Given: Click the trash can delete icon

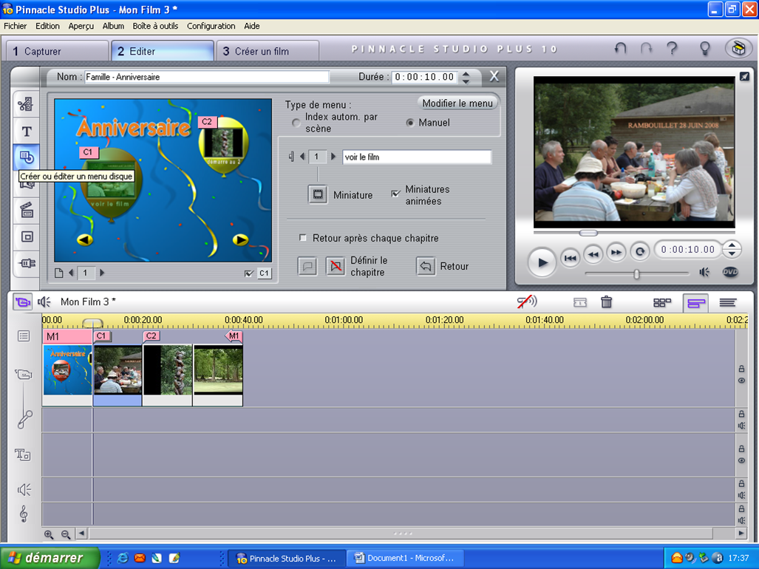Looking at the screenshot, I should pos(606,302).
